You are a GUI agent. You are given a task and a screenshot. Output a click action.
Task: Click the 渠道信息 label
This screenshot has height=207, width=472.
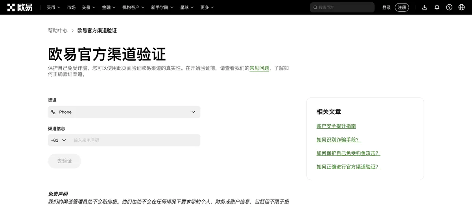(x=57, y=129)
